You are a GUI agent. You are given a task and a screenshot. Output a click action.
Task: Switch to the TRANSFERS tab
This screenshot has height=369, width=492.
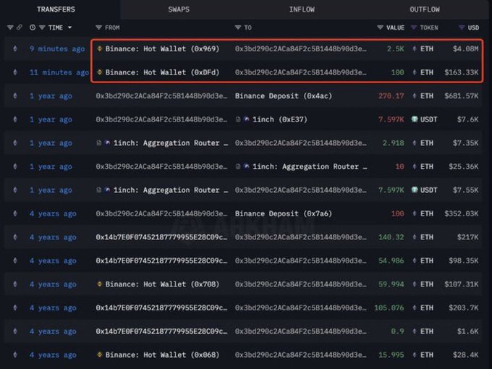coord(56,9)
